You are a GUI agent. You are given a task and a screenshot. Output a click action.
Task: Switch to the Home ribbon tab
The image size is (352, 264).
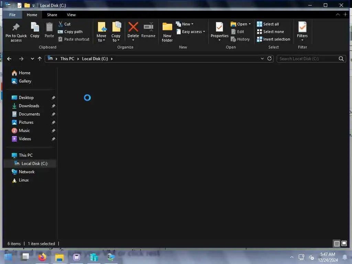(x=32, y=15)
